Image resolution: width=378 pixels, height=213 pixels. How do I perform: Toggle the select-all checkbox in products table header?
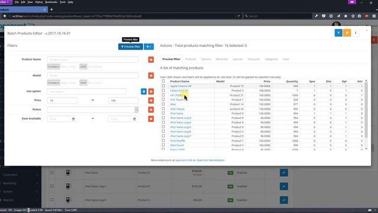[163, 81]
